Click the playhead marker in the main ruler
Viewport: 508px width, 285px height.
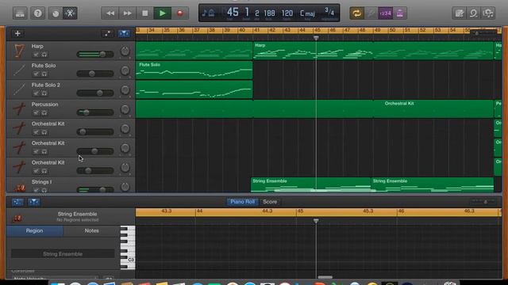(316, 38)
